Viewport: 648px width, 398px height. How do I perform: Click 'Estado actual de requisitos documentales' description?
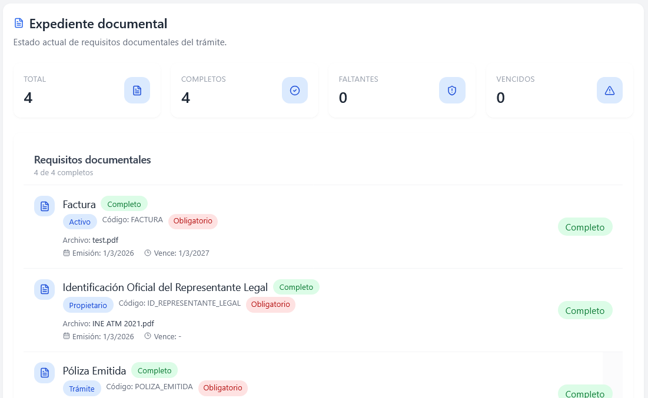pyautogui.click(x=120, y=42)
